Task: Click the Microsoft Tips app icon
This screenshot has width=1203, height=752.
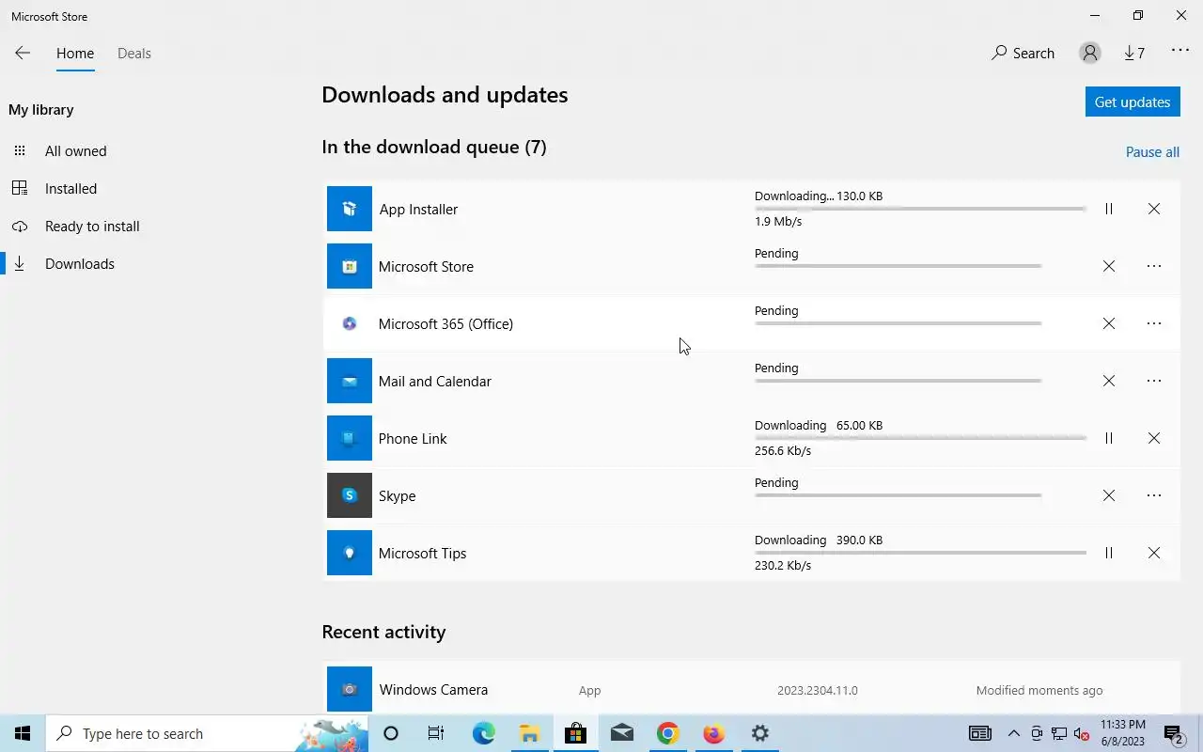Action: point(350,553)
